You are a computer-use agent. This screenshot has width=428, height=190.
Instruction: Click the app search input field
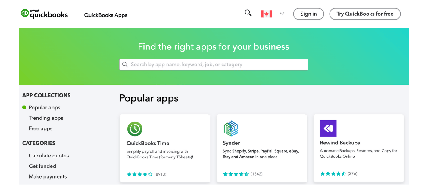click(x=214, y=65)
